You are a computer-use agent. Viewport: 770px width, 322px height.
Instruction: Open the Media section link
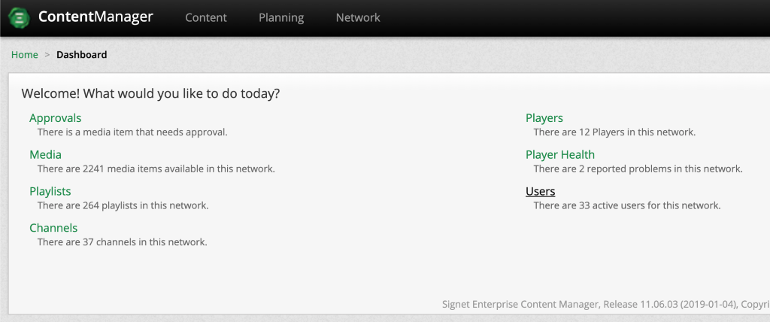point(45,155)
